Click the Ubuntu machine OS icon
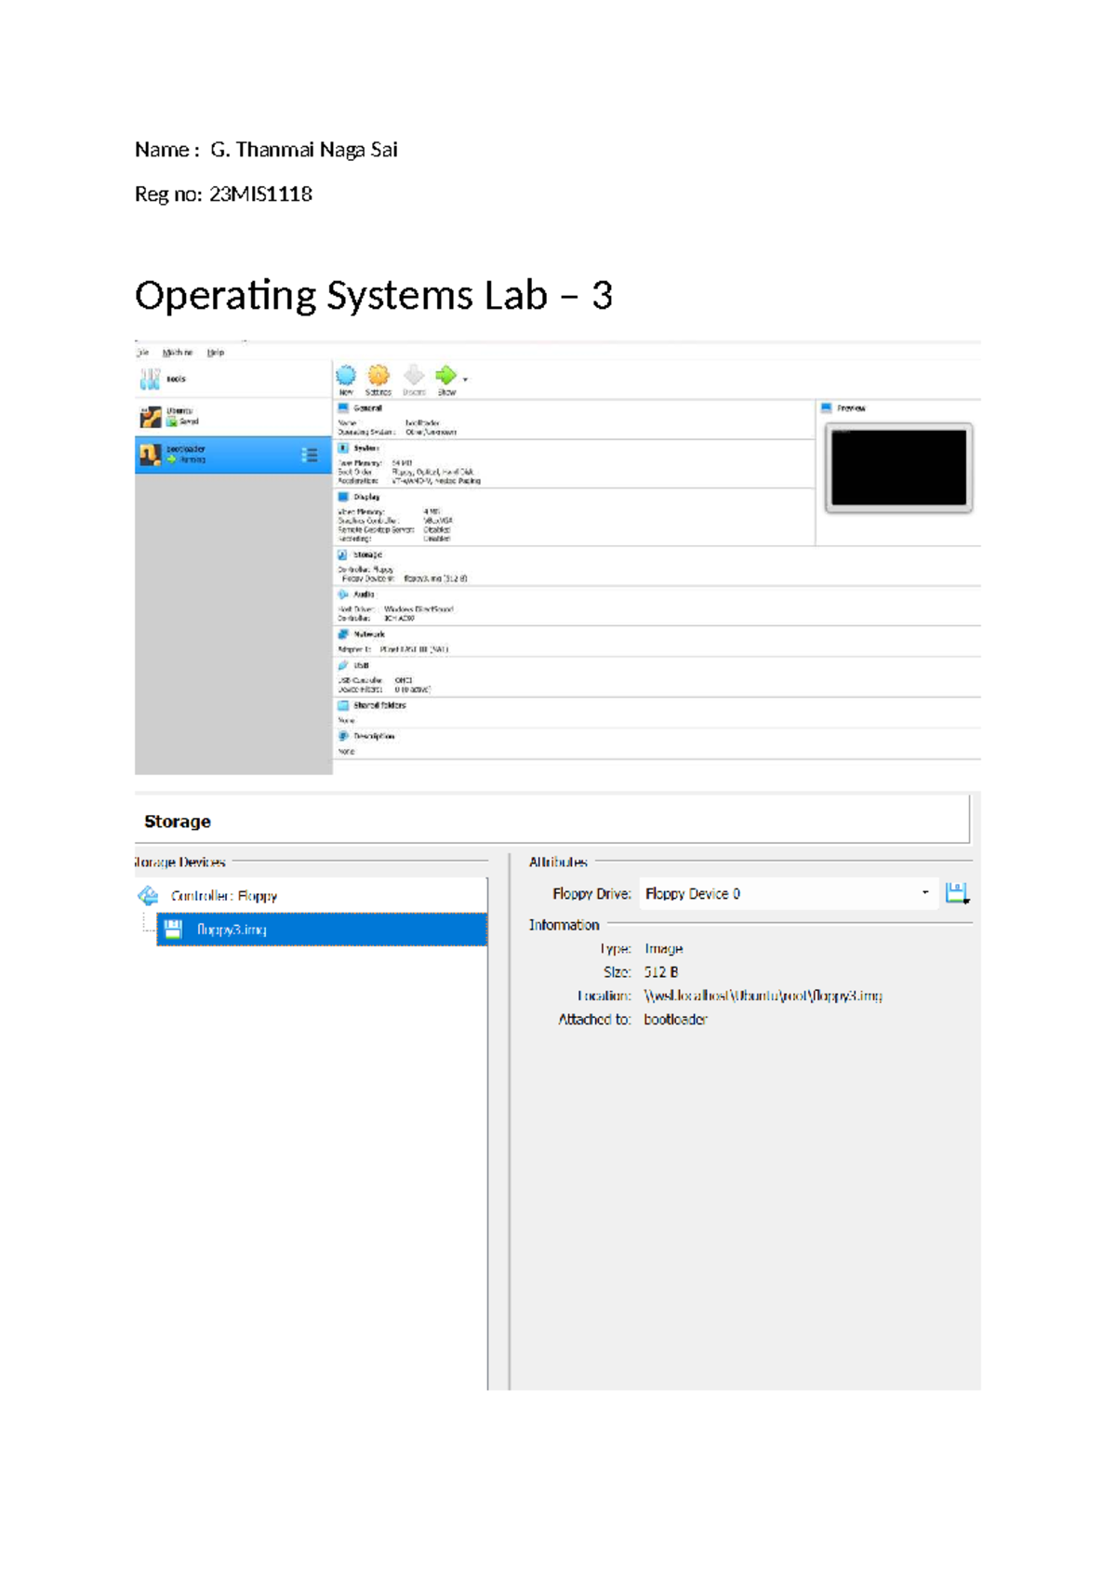 pyautogui.click(x=150, y=417)
